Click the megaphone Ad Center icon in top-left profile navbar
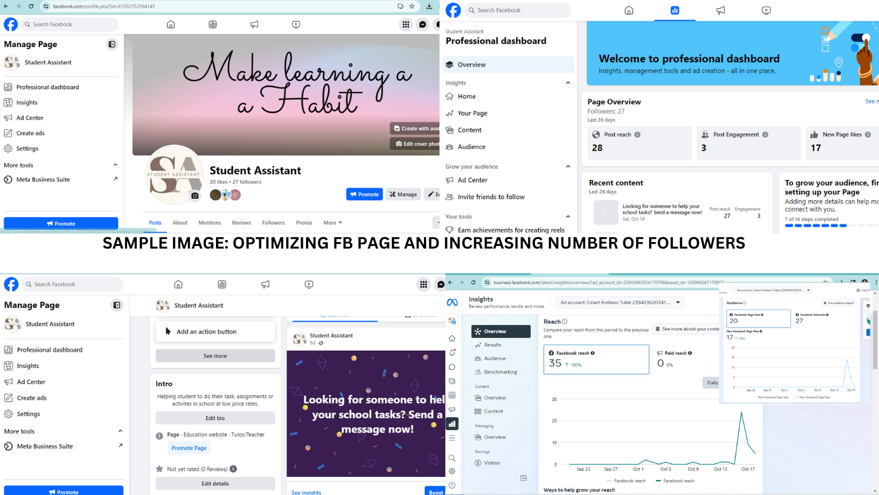This screenshot has width=879, height=495. [x=254, y=24]
